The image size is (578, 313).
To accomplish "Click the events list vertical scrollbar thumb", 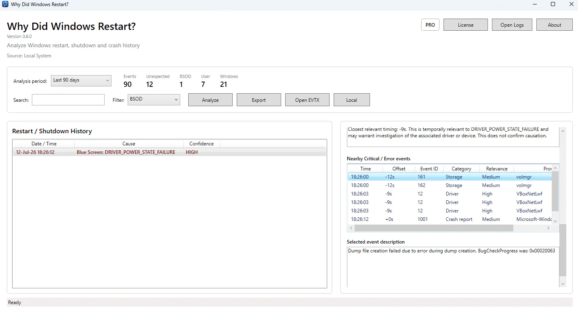I will click(555, 191).
